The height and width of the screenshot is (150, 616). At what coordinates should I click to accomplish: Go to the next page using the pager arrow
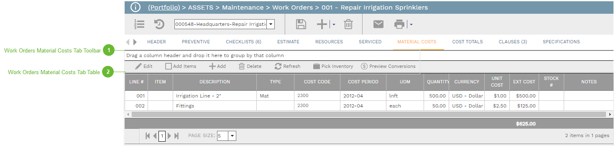click(x=169, y=136)
